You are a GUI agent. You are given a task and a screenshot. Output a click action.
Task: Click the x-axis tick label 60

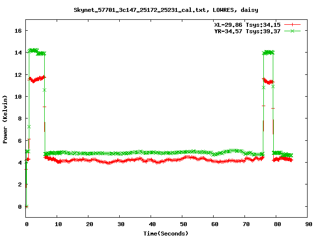click(x=215, y=224)
